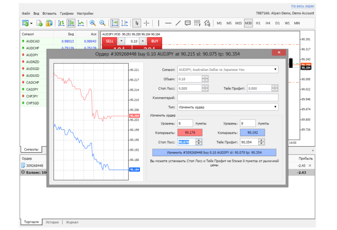This screenshot has width=337, height=230.
Task: Switch chart to bar chart mode
Action: pyautogui.click(x=61, y=23)
